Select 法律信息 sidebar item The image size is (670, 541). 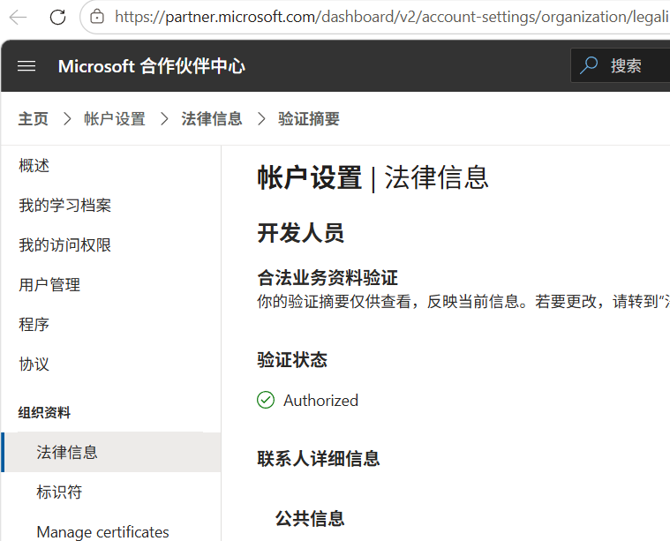111,452
